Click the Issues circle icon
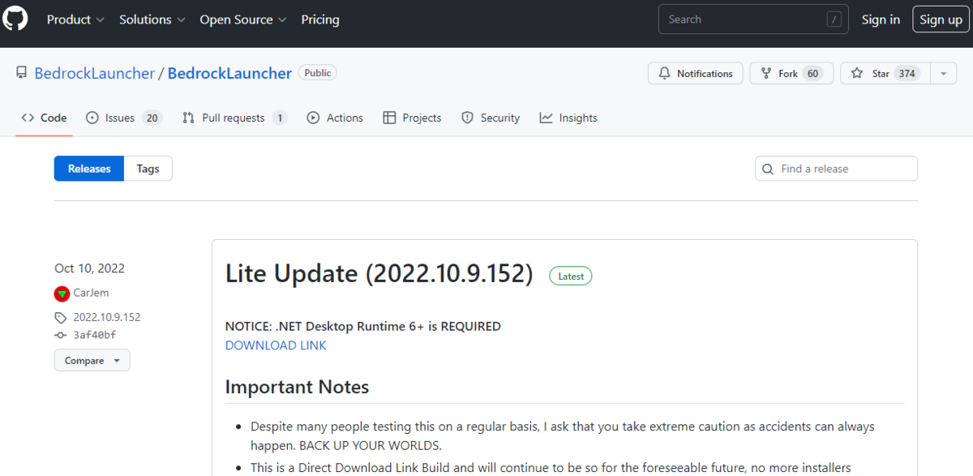The height and width of the screenshot is (476, 973). click(x=92, y=118)
